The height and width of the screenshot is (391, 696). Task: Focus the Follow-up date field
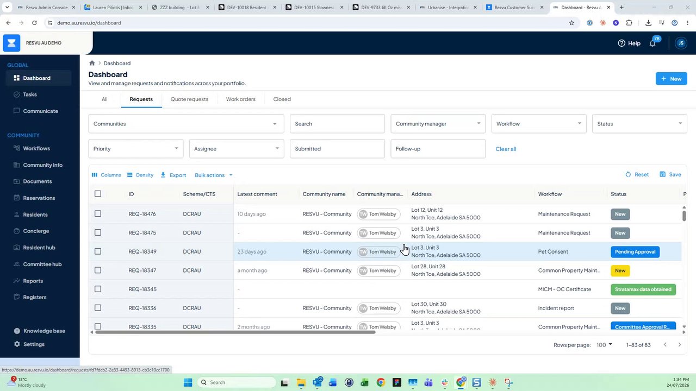click(438, 149)
